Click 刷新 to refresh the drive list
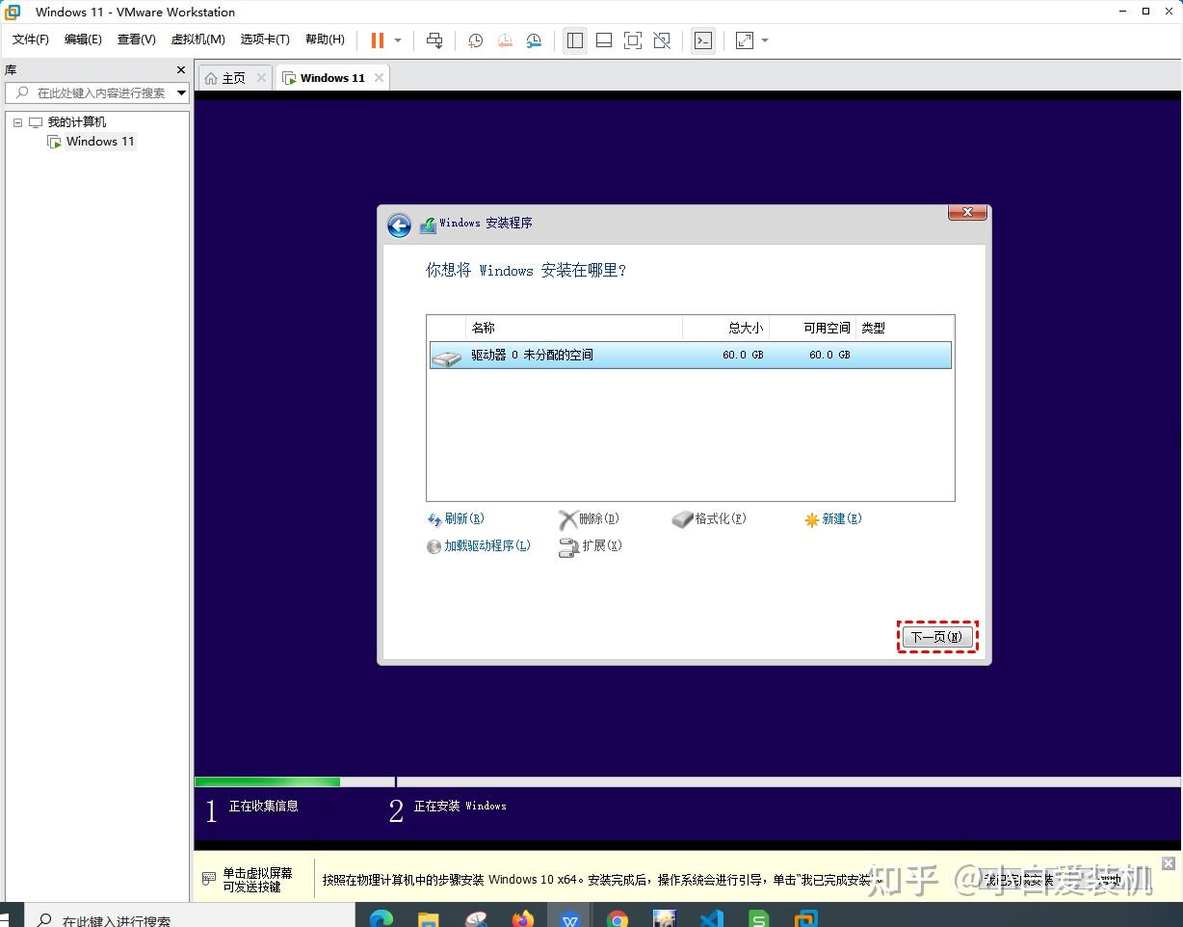 point(460,518)
